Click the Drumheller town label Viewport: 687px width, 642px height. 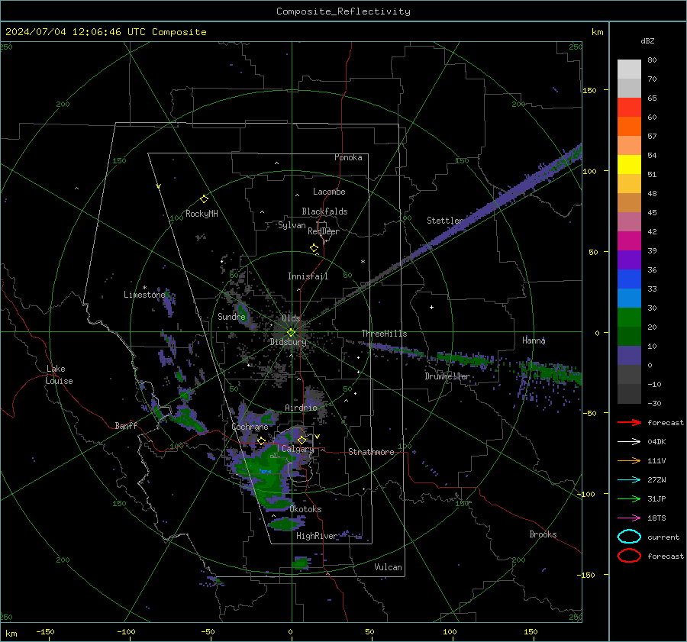click(x=447, y=376)
